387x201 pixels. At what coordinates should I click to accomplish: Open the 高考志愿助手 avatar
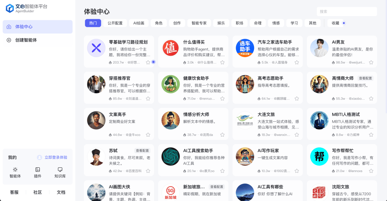[245, 84]
